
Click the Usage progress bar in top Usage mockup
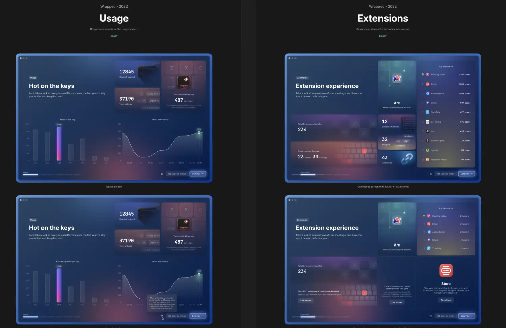[30, 175]
